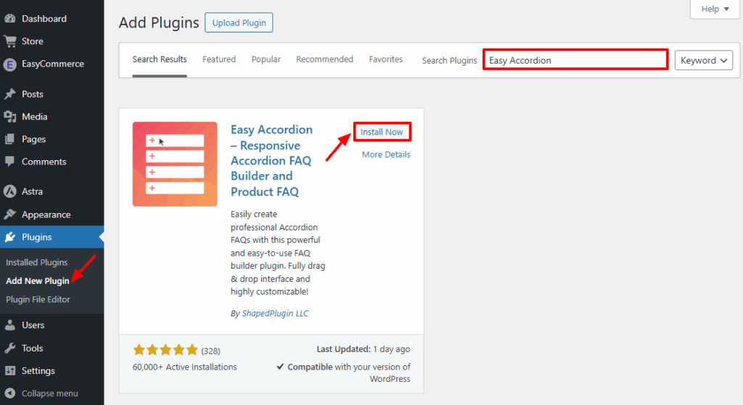Click the EasyCommerce logo icon
This screenshot has width=743, height=405.
[x=10, y=64]
